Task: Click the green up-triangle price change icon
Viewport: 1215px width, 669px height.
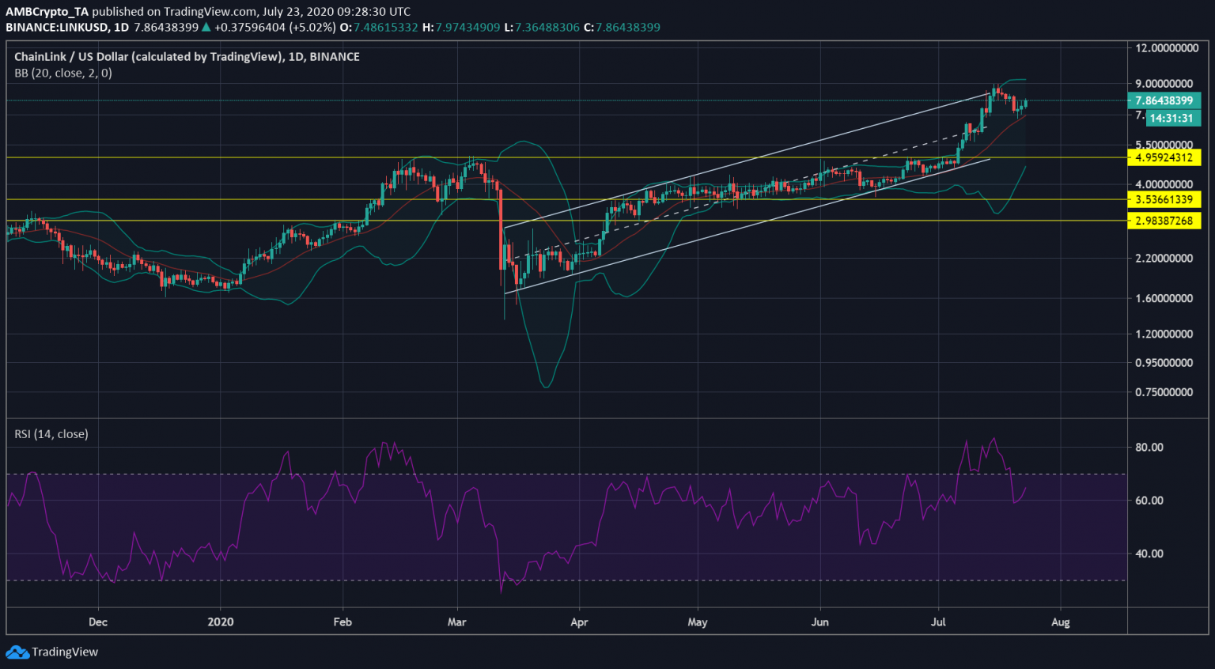Action: click(206, 28)
